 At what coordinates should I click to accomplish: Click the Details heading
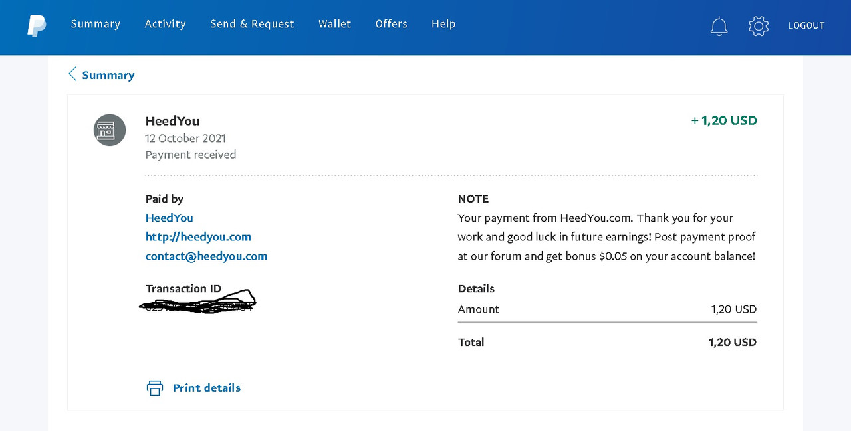[476, 288]
